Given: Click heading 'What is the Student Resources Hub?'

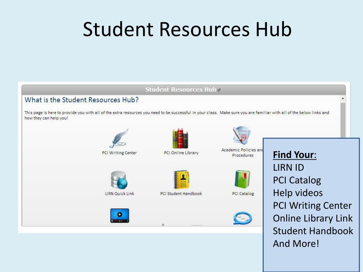Looking at the screenshot, I should click(82, 100).
